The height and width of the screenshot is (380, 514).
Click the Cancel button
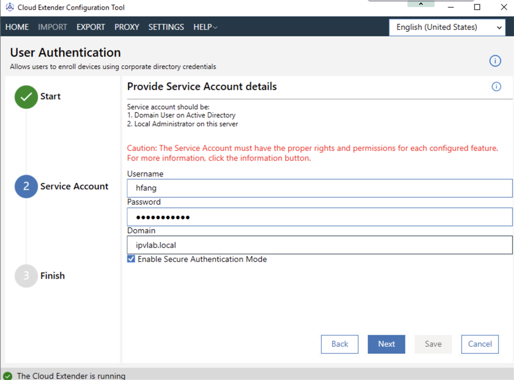[480, 344]
